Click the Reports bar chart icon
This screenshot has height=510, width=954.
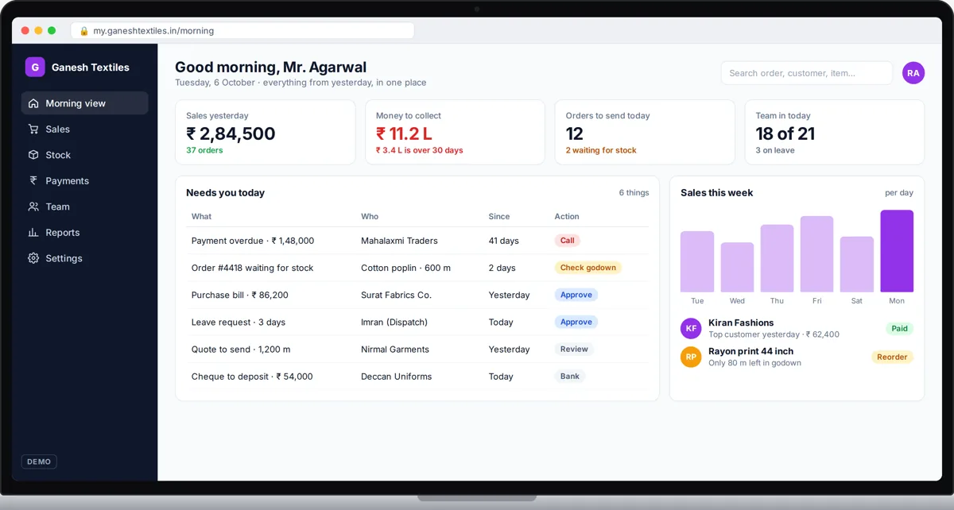coord(33,232)
